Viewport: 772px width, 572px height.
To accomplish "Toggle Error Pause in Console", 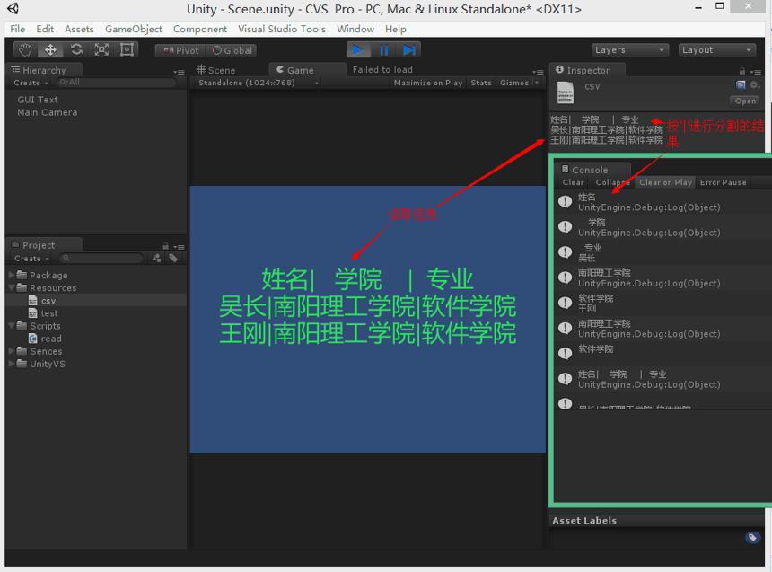I will point(723,182).
